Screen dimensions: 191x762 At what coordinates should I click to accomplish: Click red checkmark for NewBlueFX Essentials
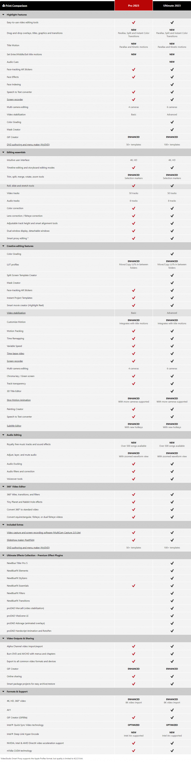133,586
